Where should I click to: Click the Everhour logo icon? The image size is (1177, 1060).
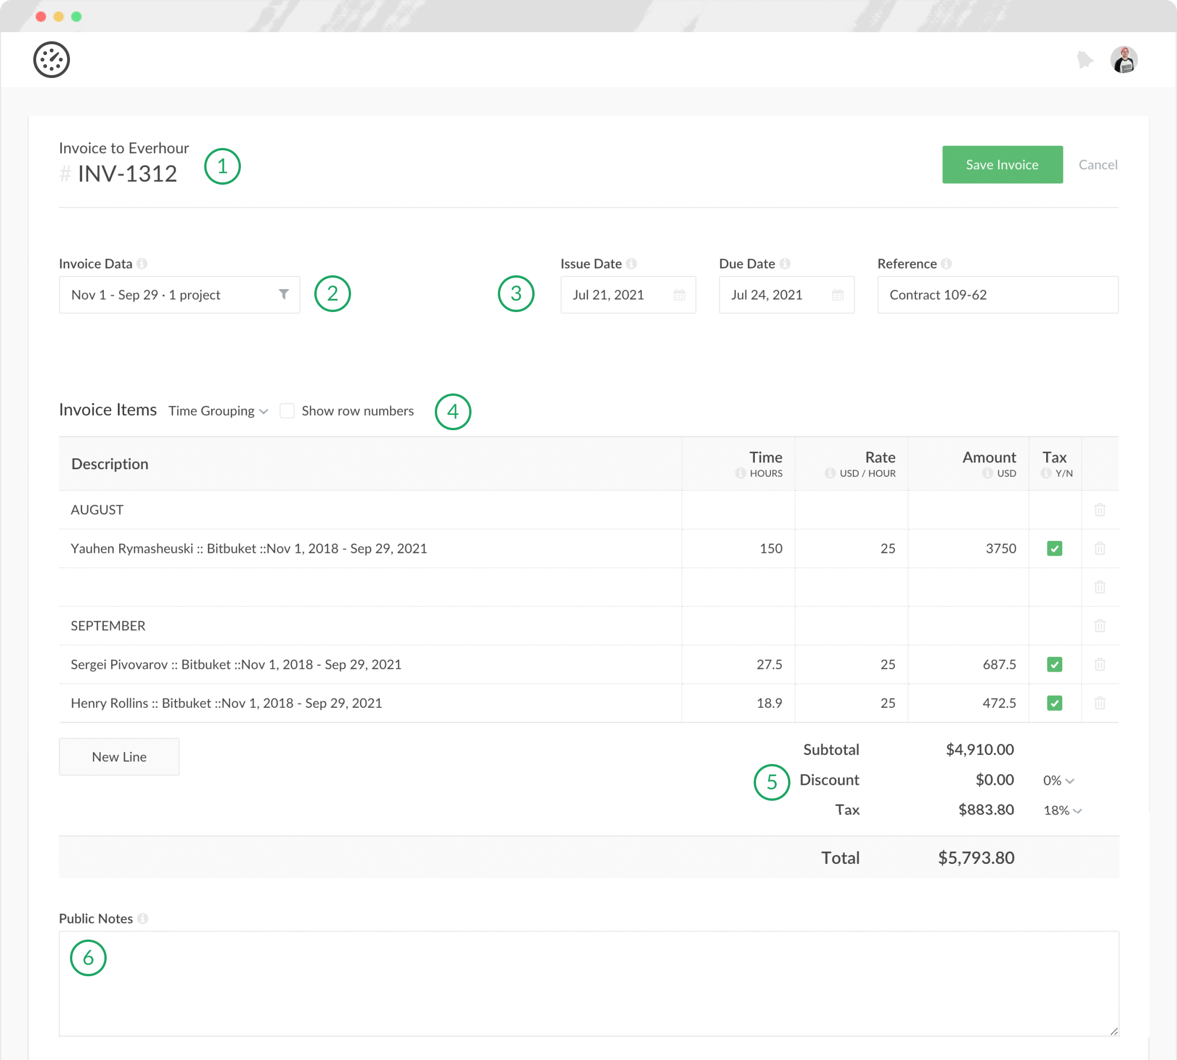click(x=51, y=60)
